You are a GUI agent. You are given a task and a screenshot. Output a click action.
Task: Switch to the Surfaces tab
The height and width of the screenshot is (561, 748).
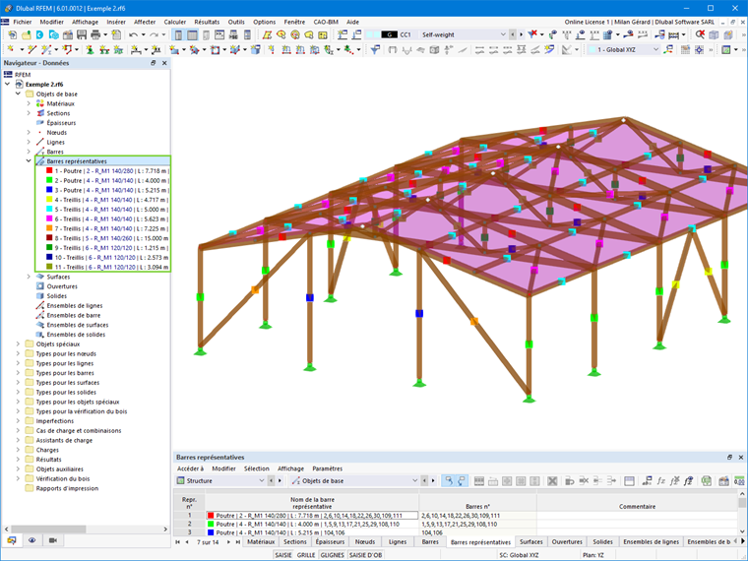tap(530, 542)
